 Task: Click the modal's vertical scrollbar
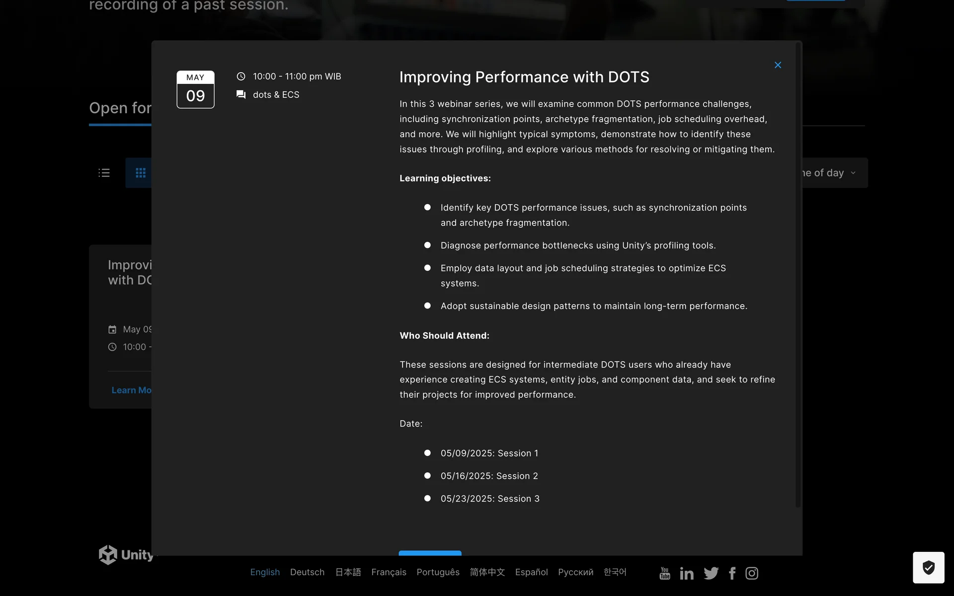point(798,273)
